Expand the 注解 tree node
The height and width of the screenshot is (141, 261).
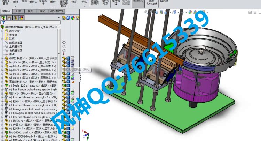(2, 39)
